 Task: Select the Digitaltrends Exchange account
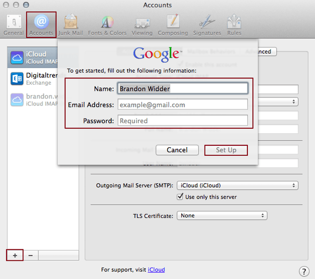(x=34, y=79)
